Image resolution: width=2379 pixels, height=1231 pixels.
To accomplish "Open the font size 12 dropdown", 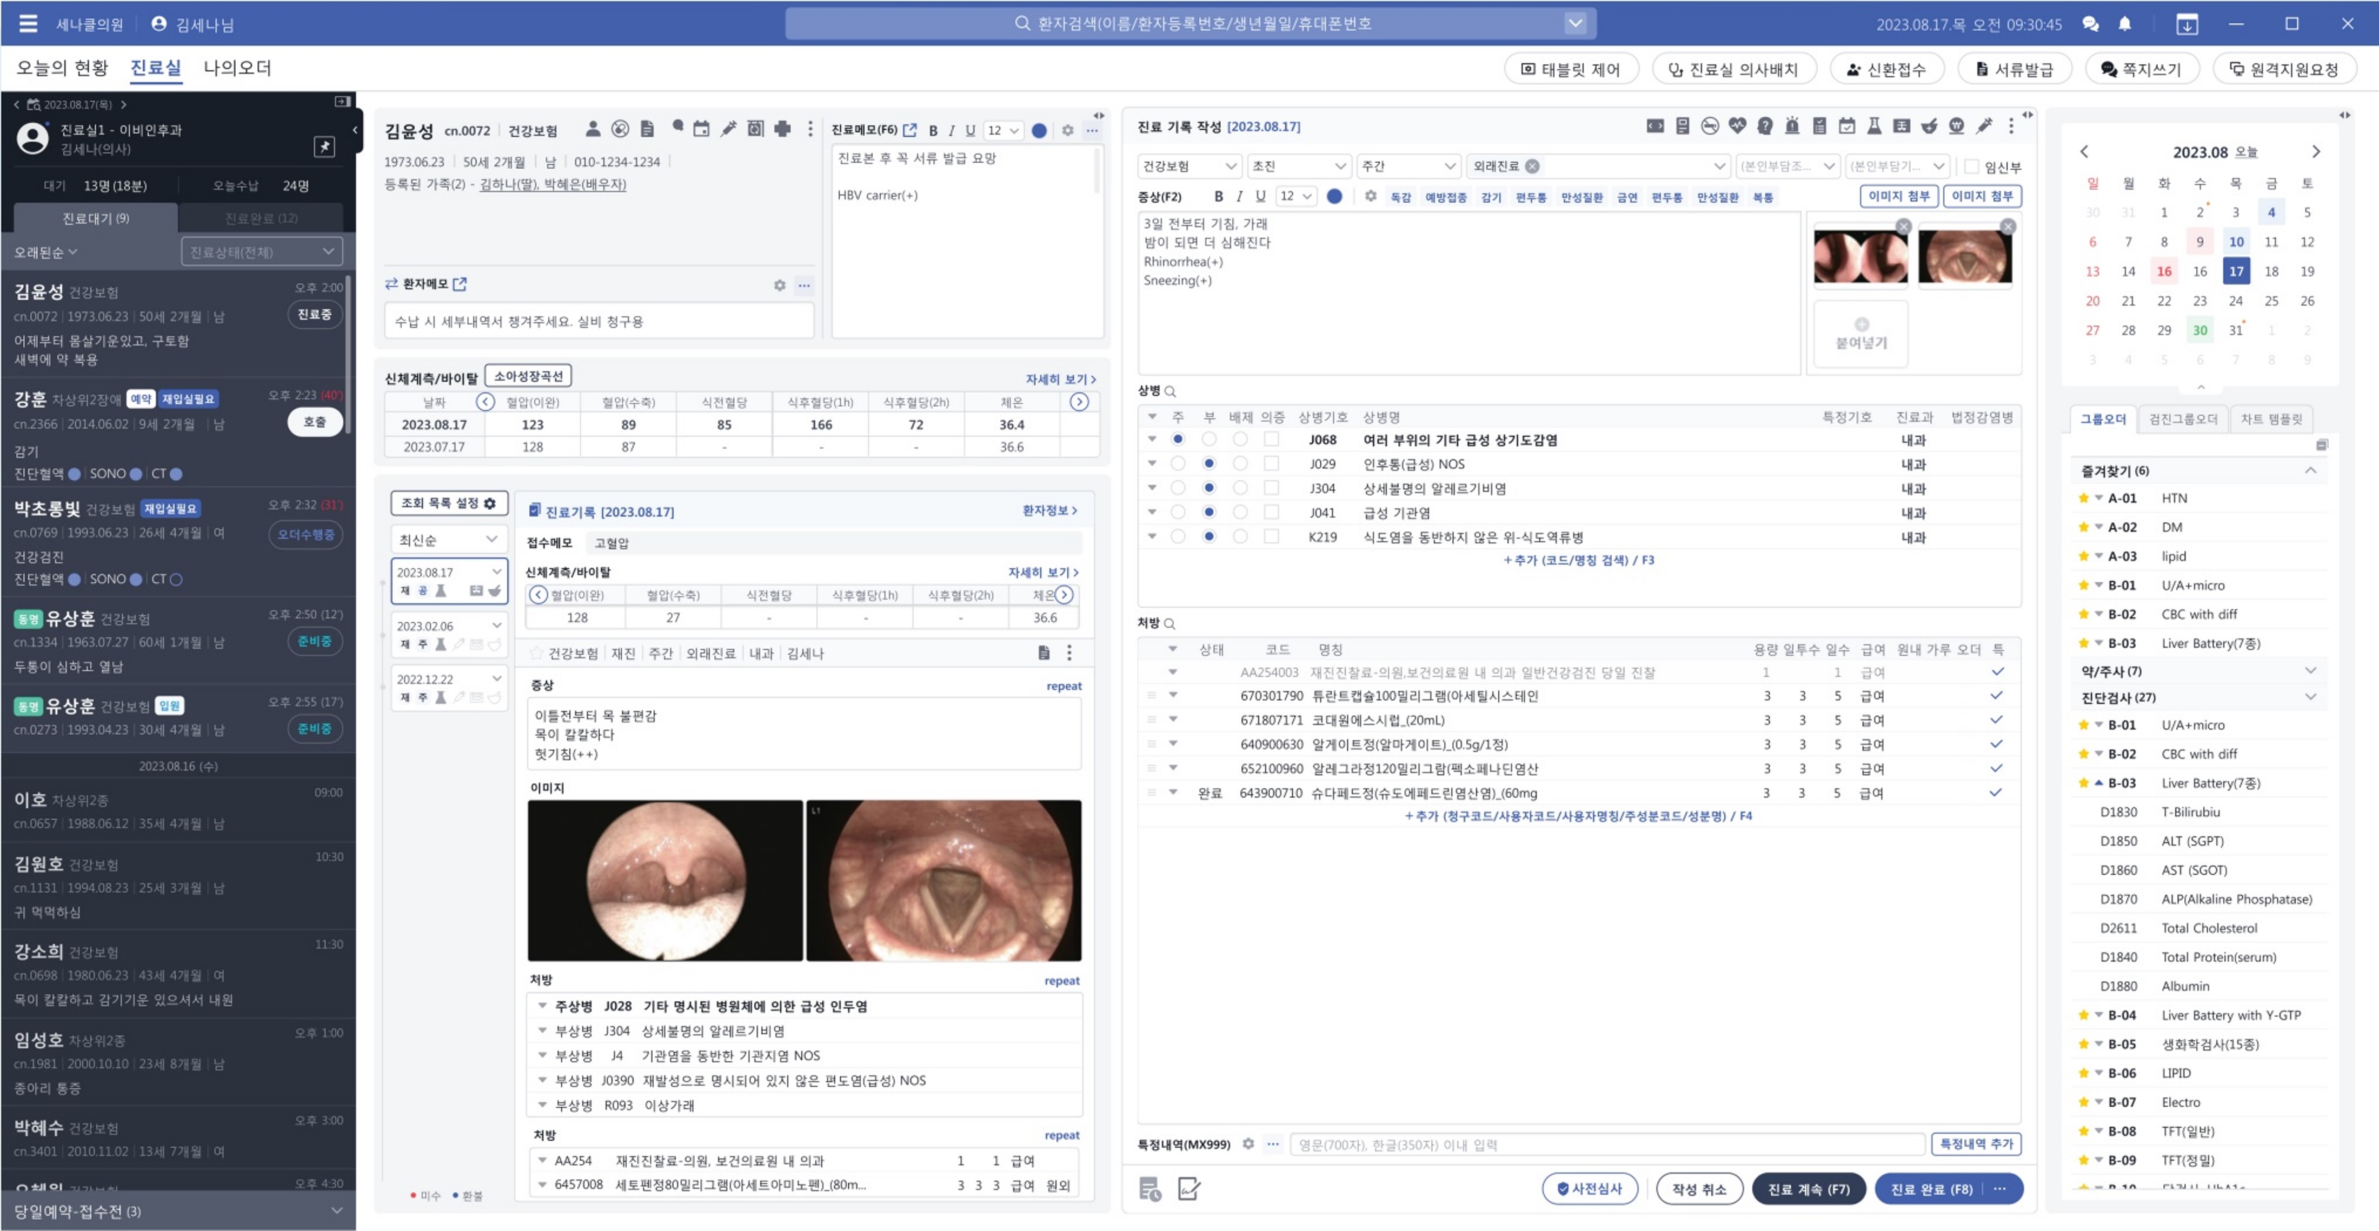I will (1295, 196).
